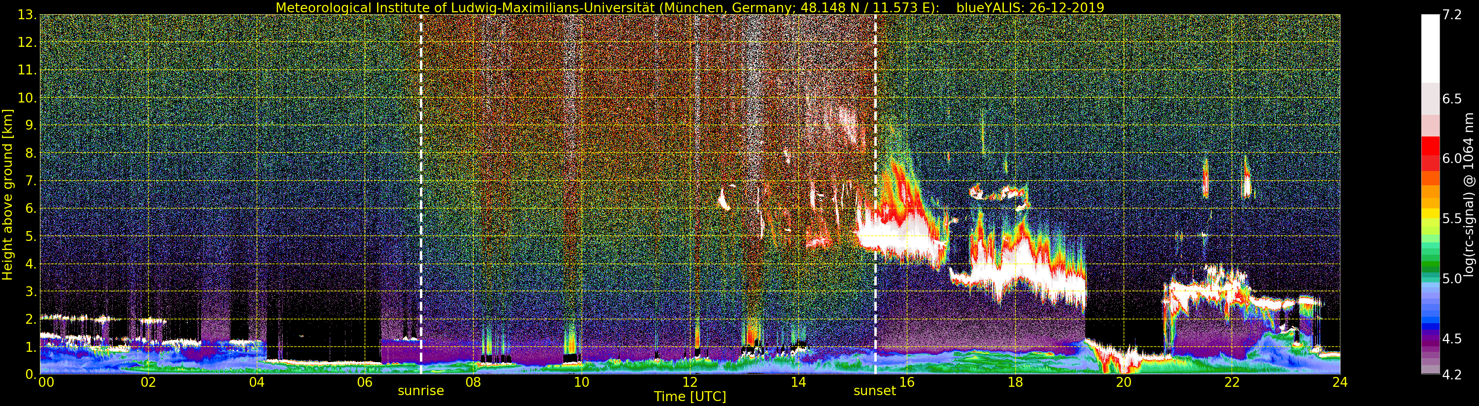
Task: Click the time axis tick label 16
Action: (x=907, y=382)
